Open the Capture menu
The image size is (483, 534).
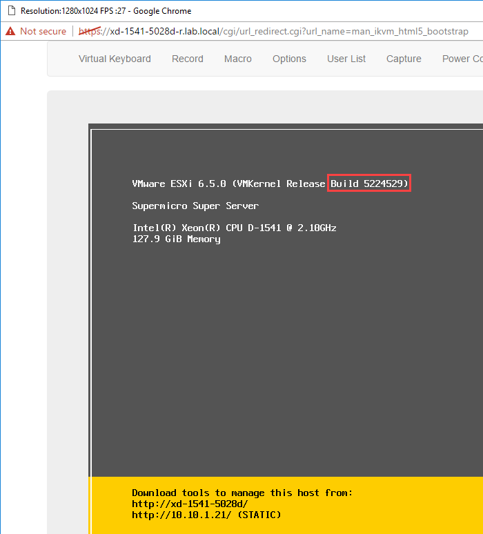(x=404, y=59)
